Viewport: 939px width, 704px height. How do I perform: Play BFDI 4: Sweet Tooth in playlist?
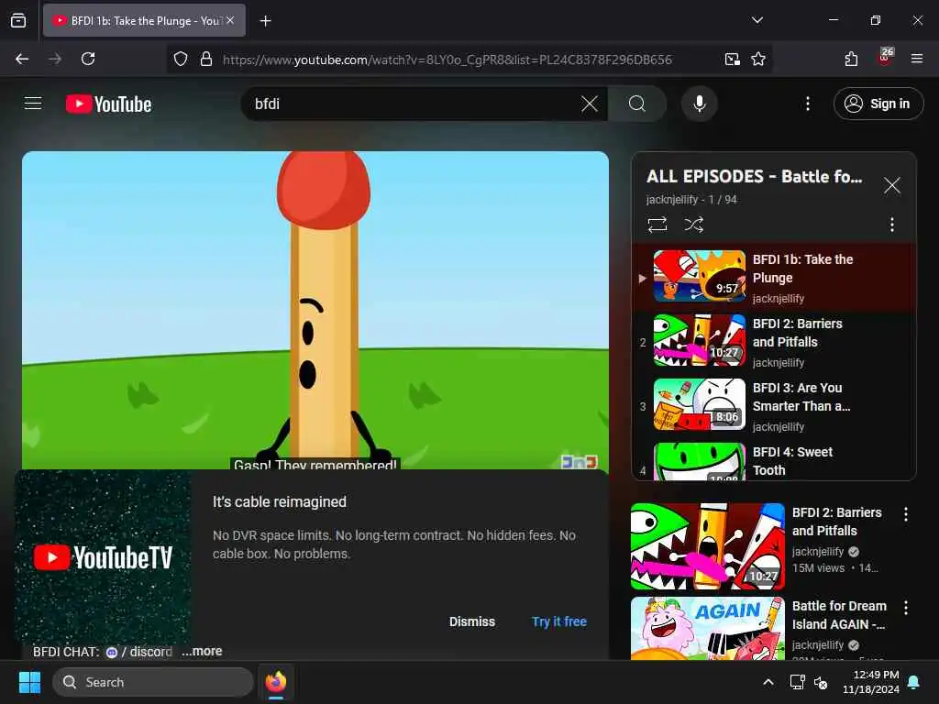click(774, 460)
